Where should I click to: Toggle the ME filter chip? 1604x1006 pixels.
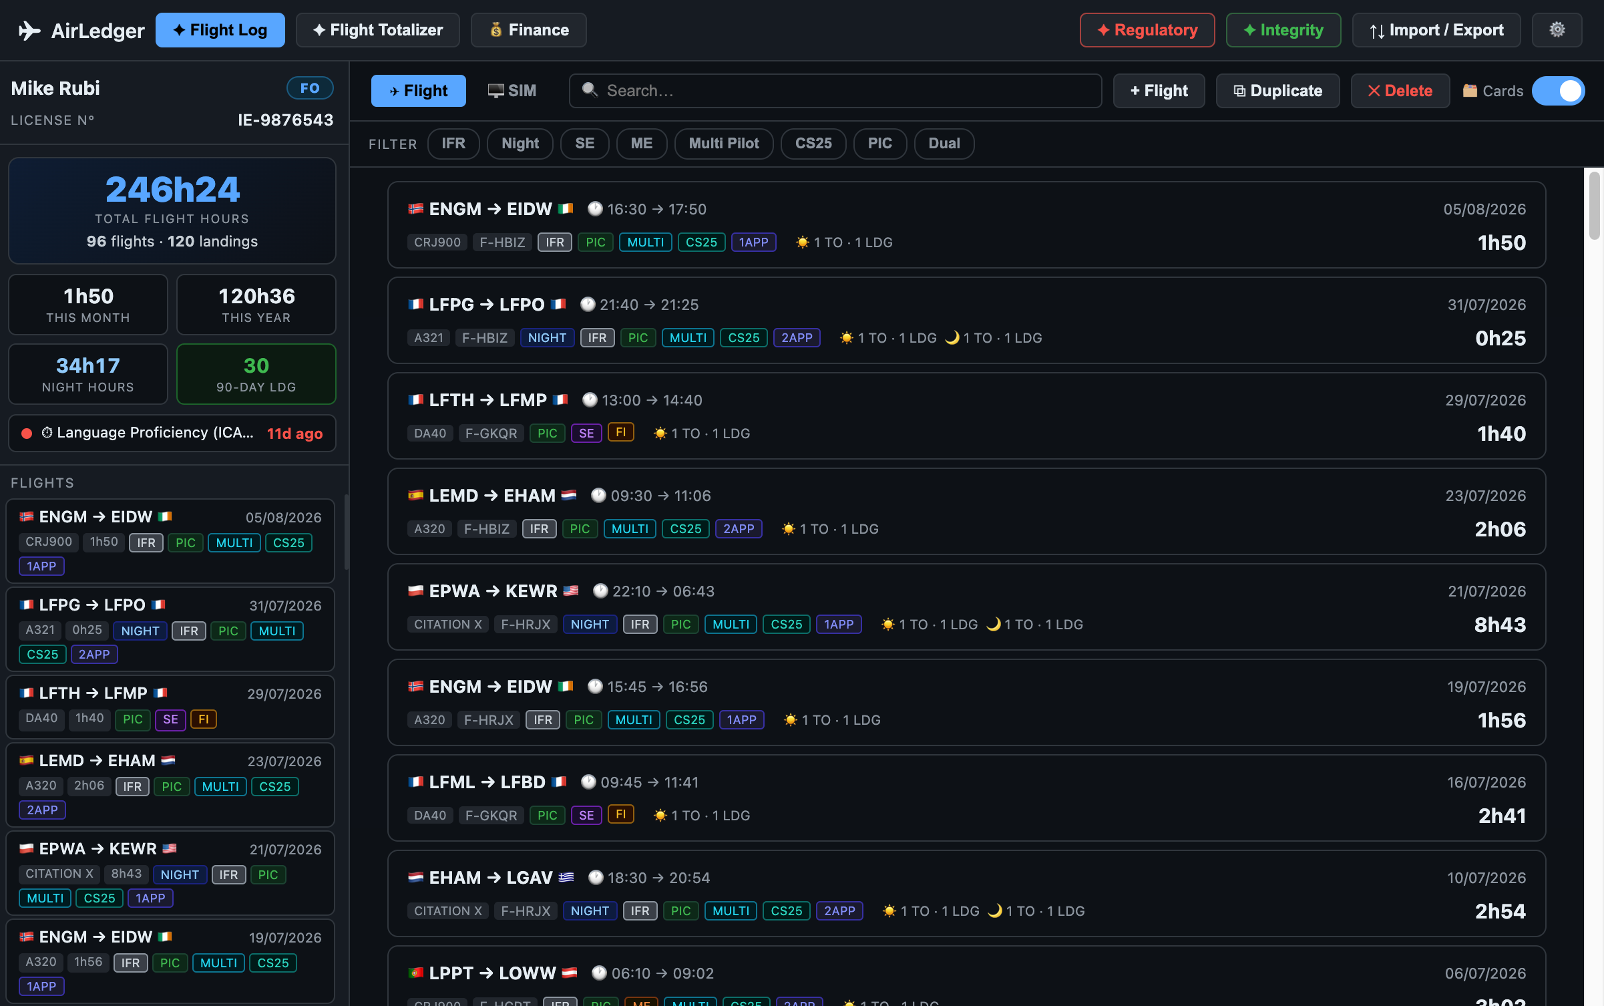(642, 144)
